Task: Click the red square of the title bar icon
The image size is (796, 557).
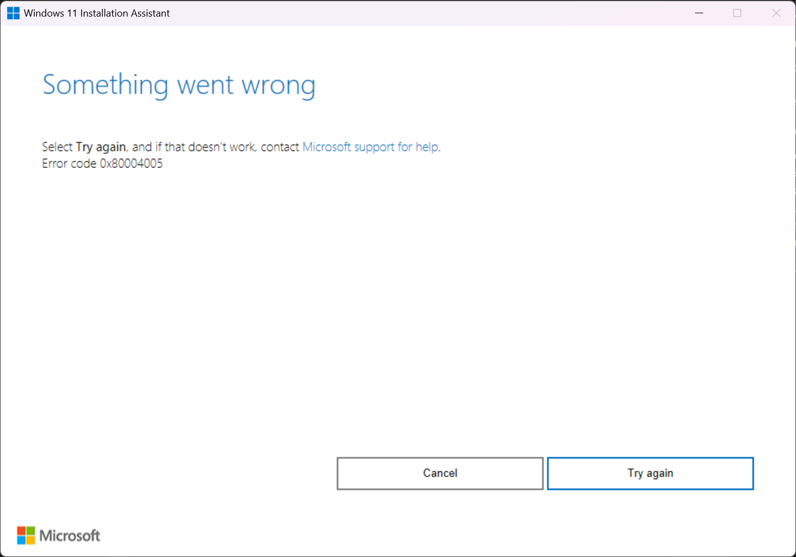Action: pyautogui.click(x=9, y=10)
